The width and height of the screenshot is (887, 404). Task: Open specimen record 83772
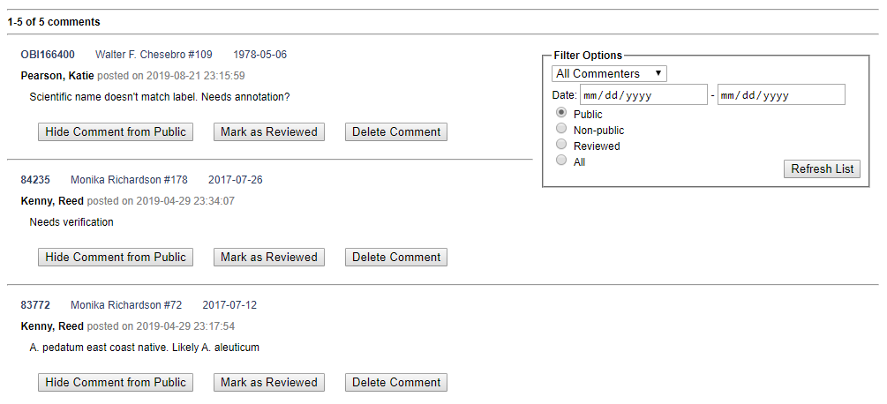coord(35,305)
